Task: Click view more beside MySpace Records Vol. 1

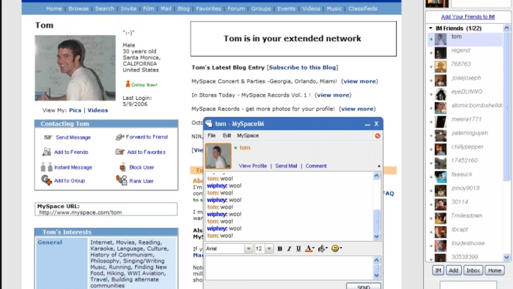Action: (x=333, y=95)
